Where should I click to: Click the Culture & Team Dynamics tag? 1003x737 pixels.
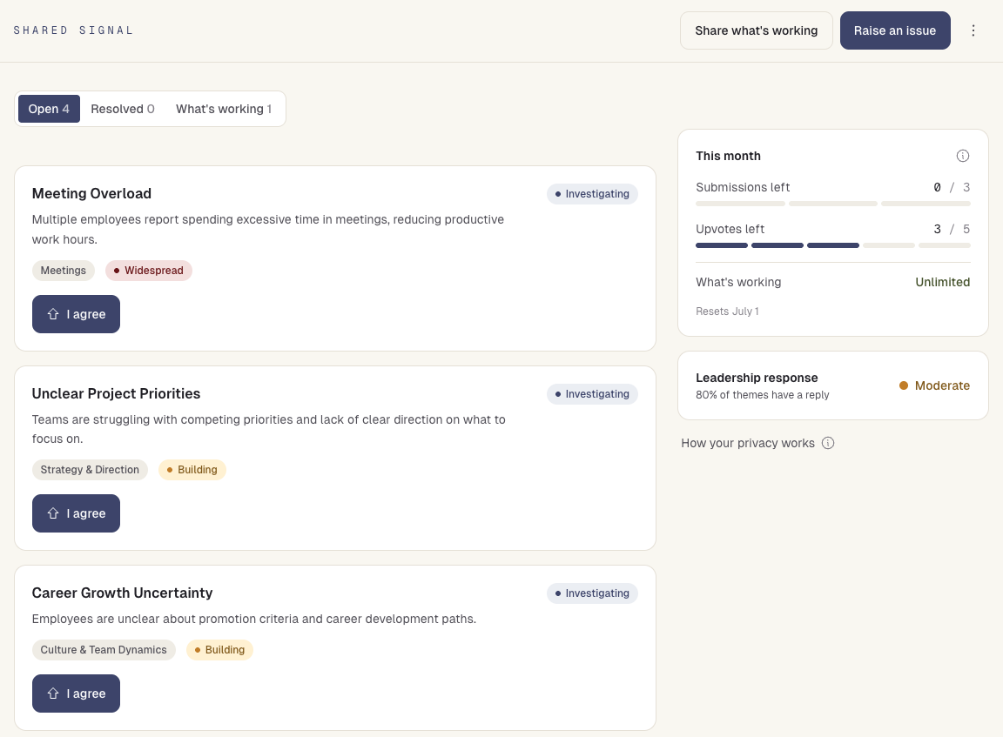coord(104,650)
